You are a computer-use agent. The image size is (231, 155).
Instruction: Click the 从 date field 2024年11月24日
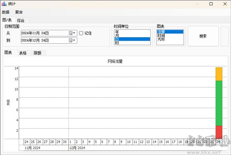[x=49, y=33]
